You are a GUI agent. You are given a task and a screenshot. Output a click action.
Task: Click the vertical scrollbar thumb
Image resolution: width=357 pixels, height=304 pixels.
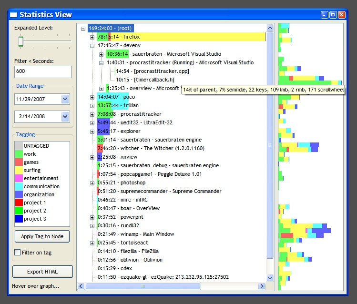point(270,145)
